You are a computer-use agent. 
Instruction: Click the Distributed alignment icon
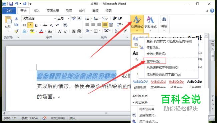point(111,25)
